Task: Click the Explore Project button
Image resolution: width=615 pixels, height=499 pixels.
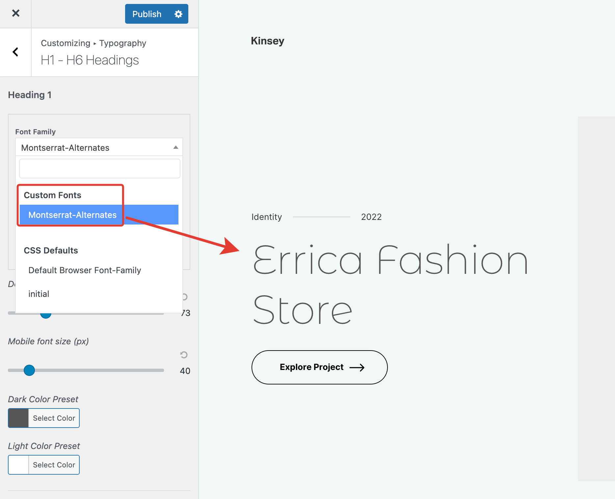Action: [319, 367]
